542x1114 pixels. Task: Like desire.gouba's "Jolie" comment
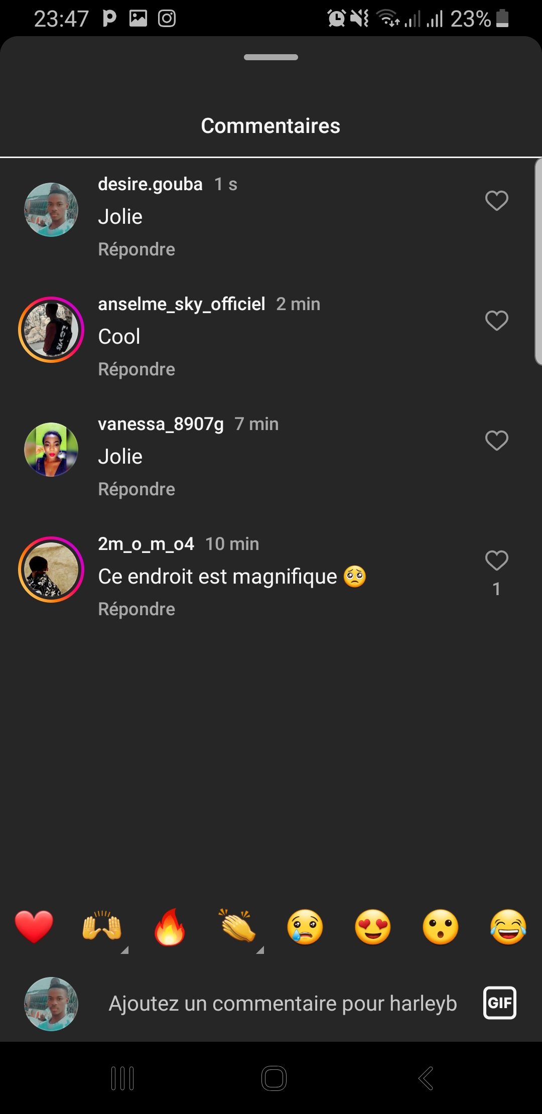tap(496, 201)
